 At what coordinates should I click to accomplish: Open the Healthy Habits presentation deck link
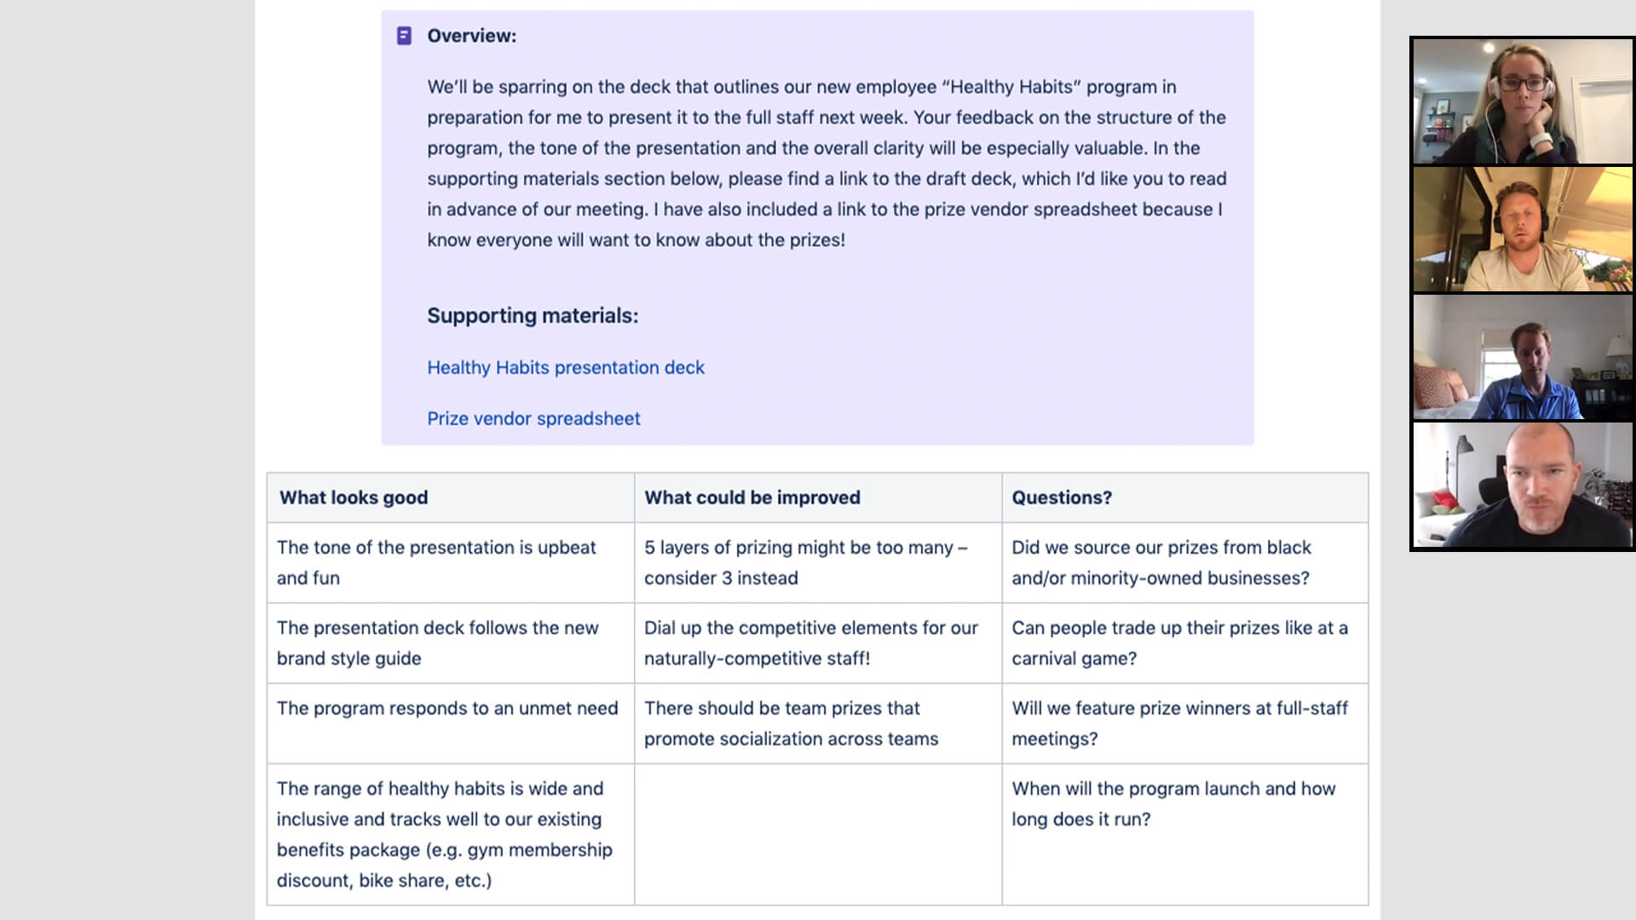(565, 366)
